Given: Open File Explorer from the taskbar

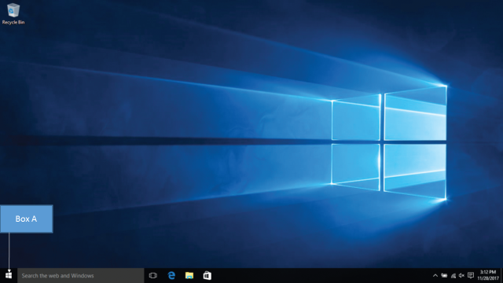Looking at the screenshot, I should click(x=189, y=276).
